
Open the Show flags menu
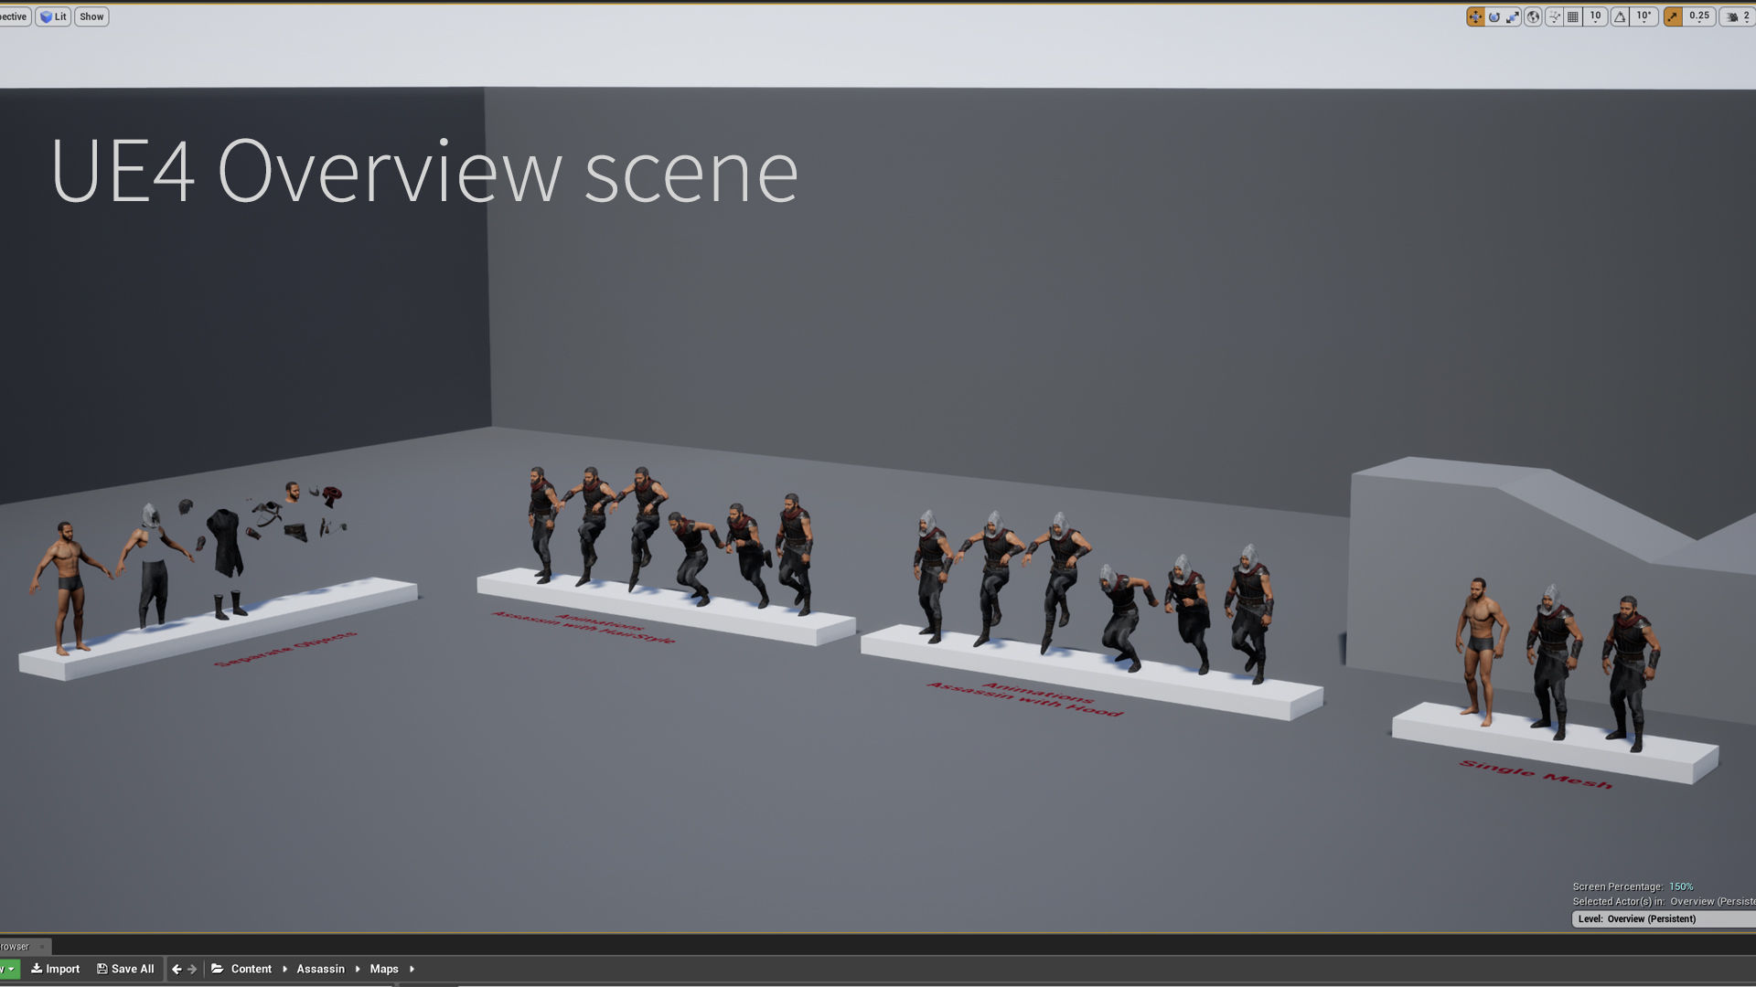pyautogui.click(x=91, y=16)
